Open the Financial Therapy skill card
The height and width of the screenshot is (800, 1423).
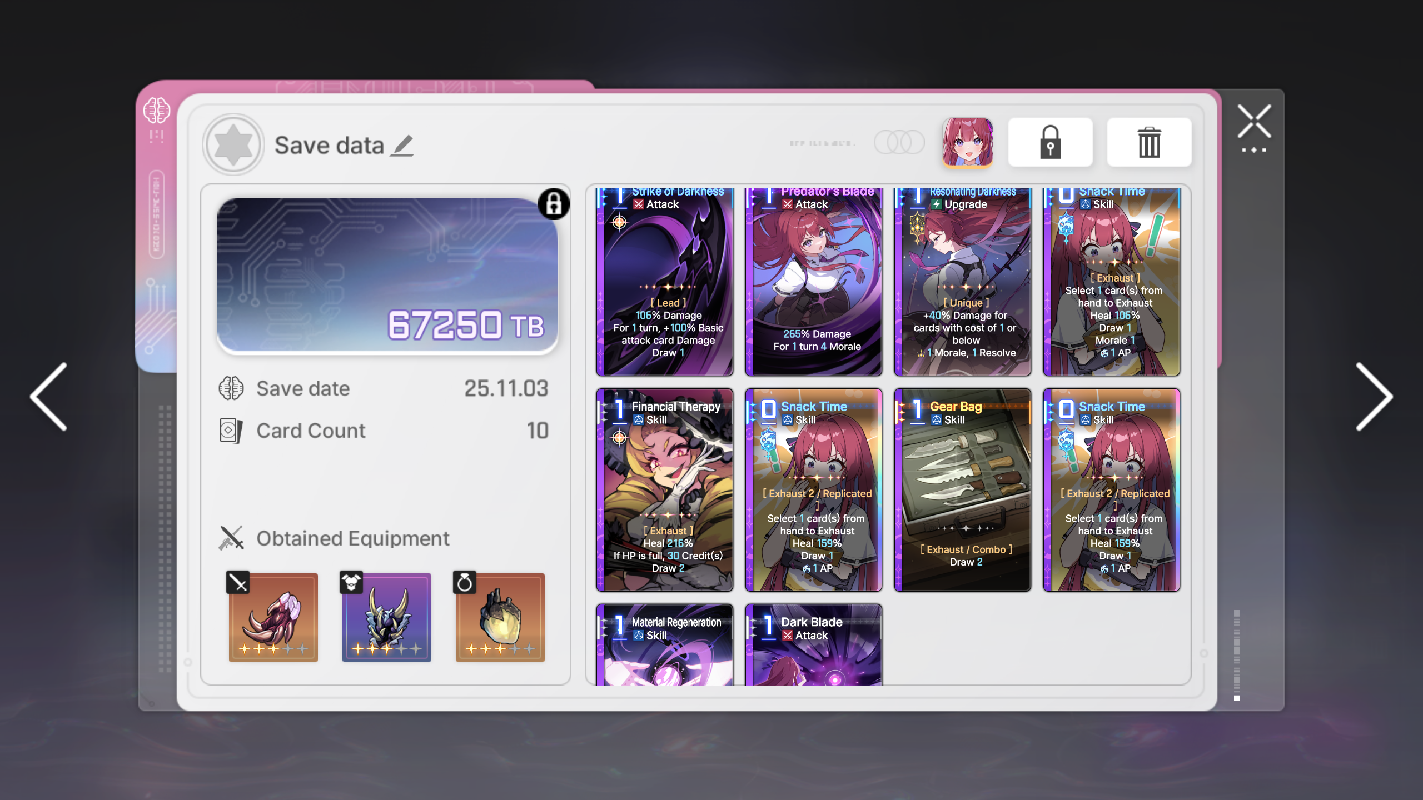click(x=664, y=490)
